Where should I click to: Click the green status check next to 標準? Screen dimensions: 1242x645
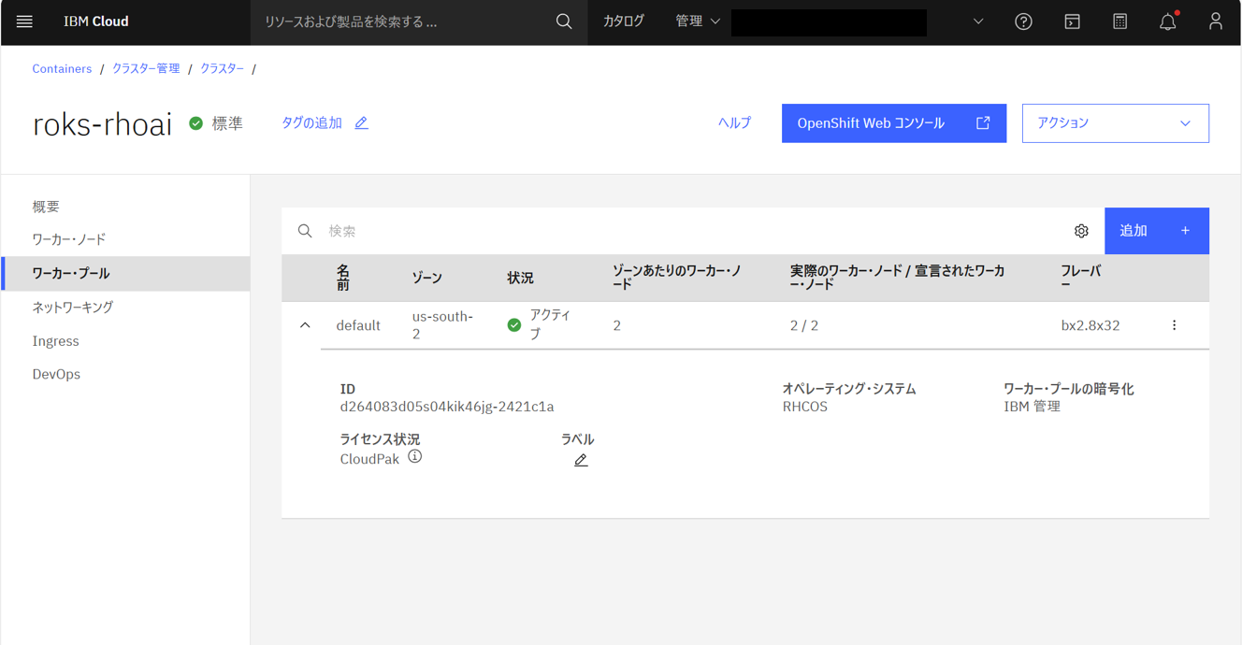tap(195, 123)
